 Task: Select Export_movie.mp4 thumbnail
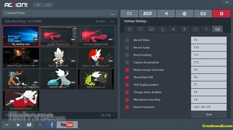point(59,58)
